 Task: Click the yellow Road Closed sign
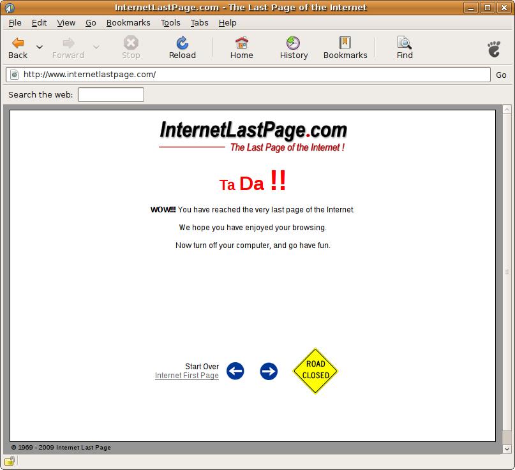[315, 371]
